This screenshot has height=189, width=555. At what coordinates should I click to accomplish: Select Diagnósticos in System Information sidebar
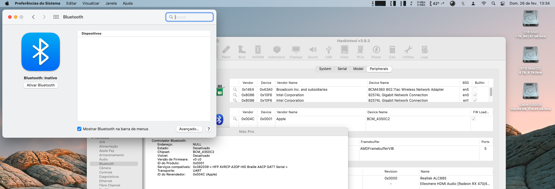click(x=109, y=177)
